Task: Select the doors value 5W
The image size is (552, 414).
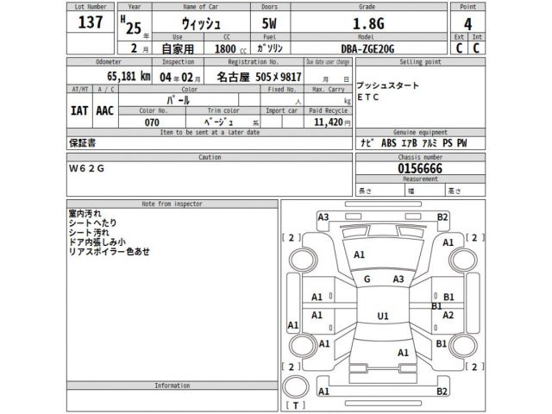Action: coord(269,23)
